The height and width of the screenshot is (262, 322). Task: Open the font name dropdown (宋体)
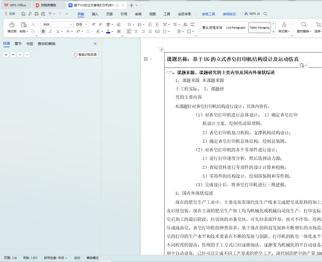[x=71, y=24]
